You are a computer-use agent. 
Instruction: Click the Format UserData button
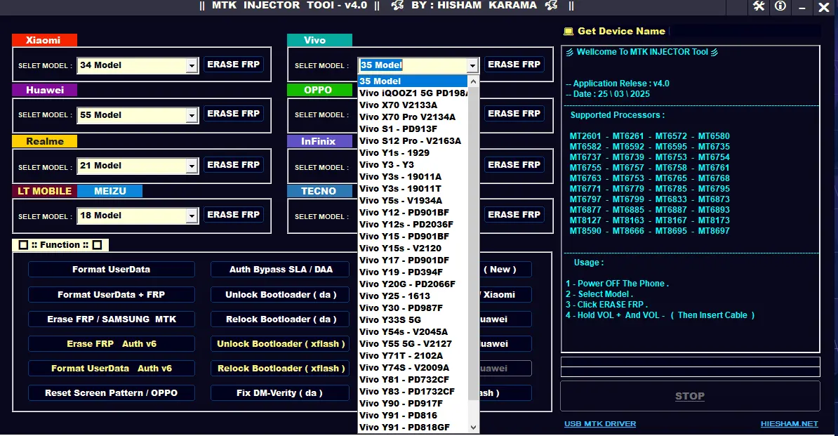[111, 269]
